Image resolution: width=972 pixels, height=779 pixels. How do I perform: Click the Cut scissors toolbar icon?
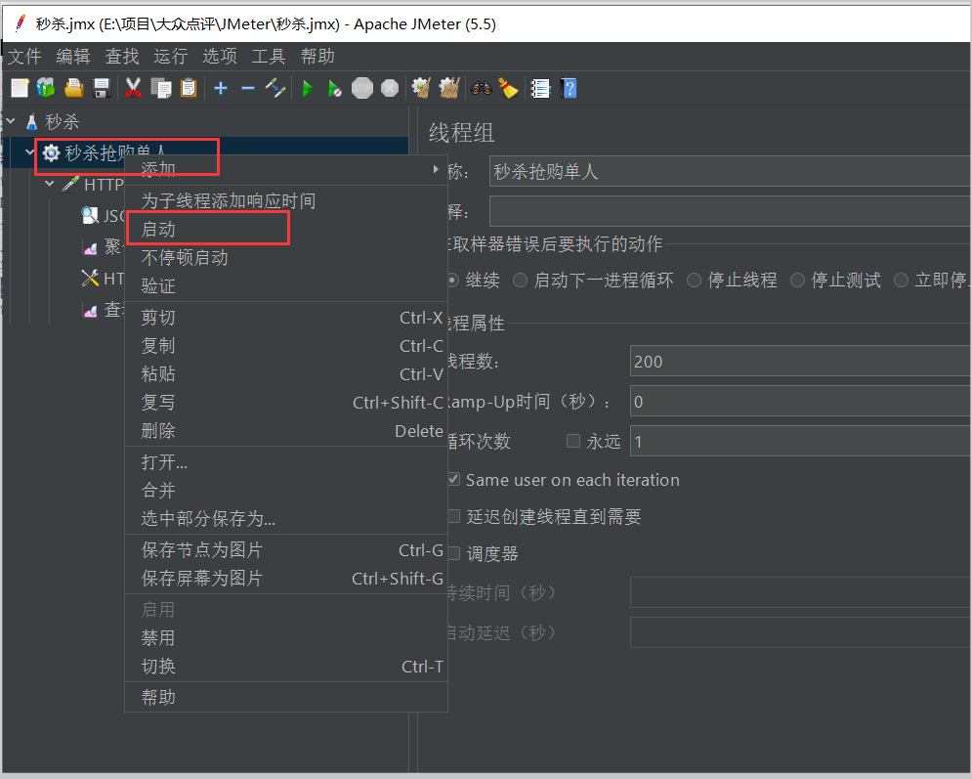pos(134,89)
